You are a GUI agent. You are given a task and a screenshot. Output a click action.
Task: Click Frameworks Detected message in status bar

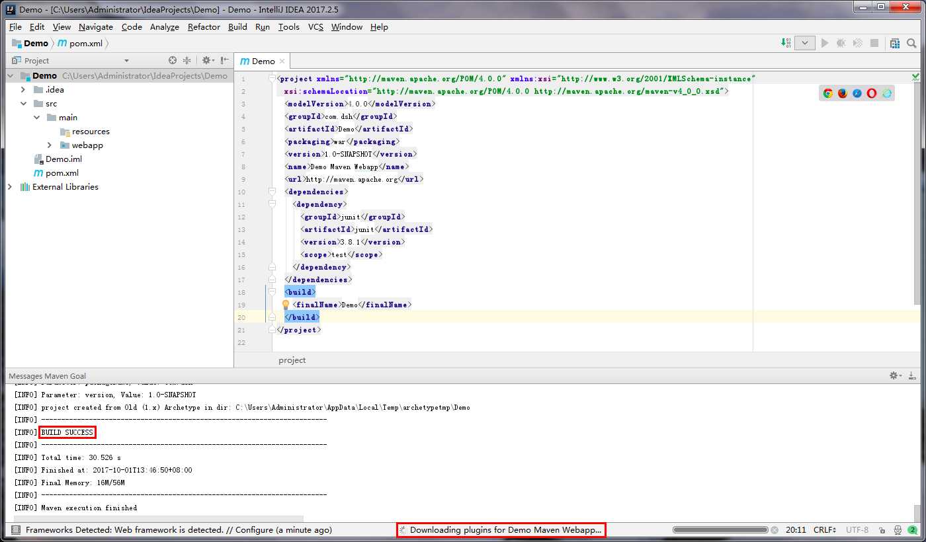point(179,529)
